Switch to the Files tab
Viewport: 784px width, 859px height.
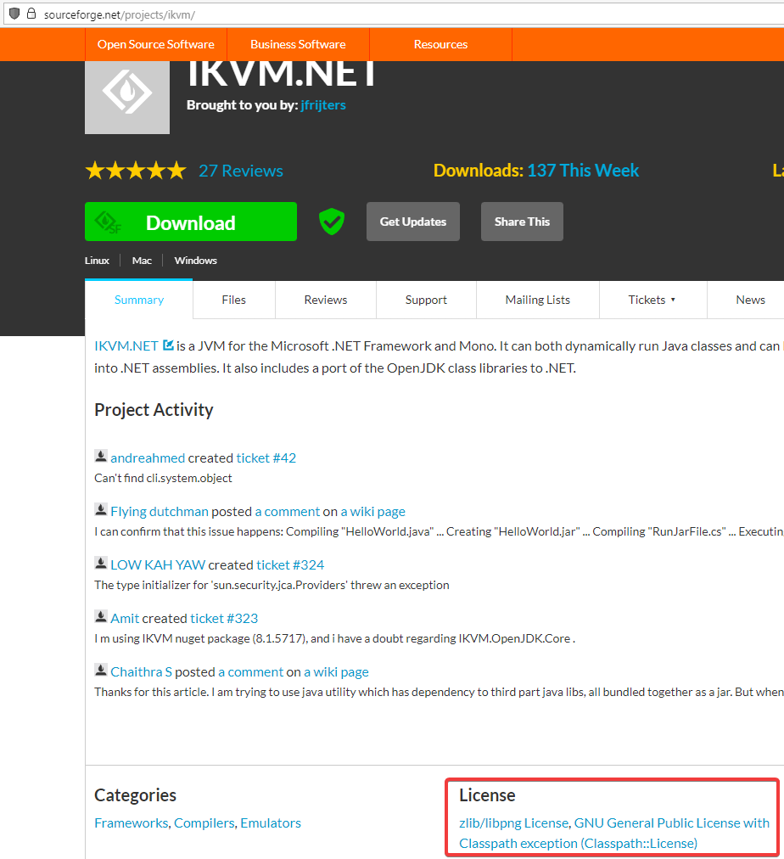pyautogui.click(x=233, y=300)
